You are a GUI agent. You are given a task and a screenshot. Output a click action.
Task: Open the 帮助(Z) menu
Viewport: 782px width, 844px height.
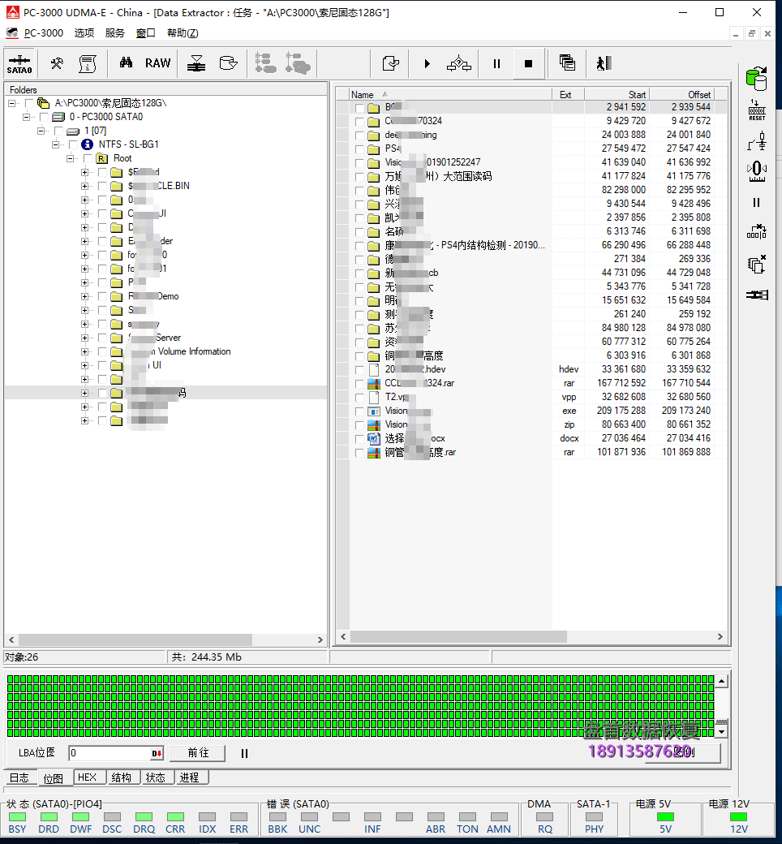pos(183,32)
